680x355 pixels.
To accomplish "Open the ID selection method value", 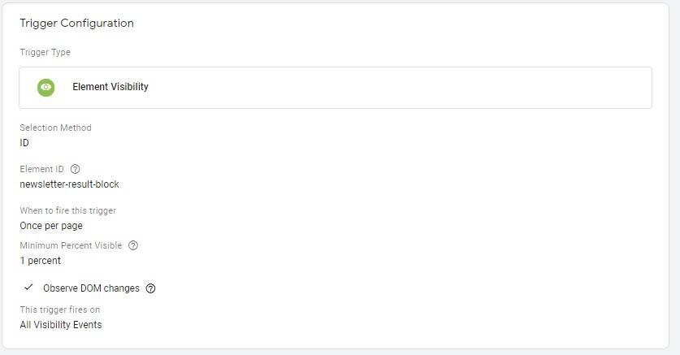I will click(24, 143).
